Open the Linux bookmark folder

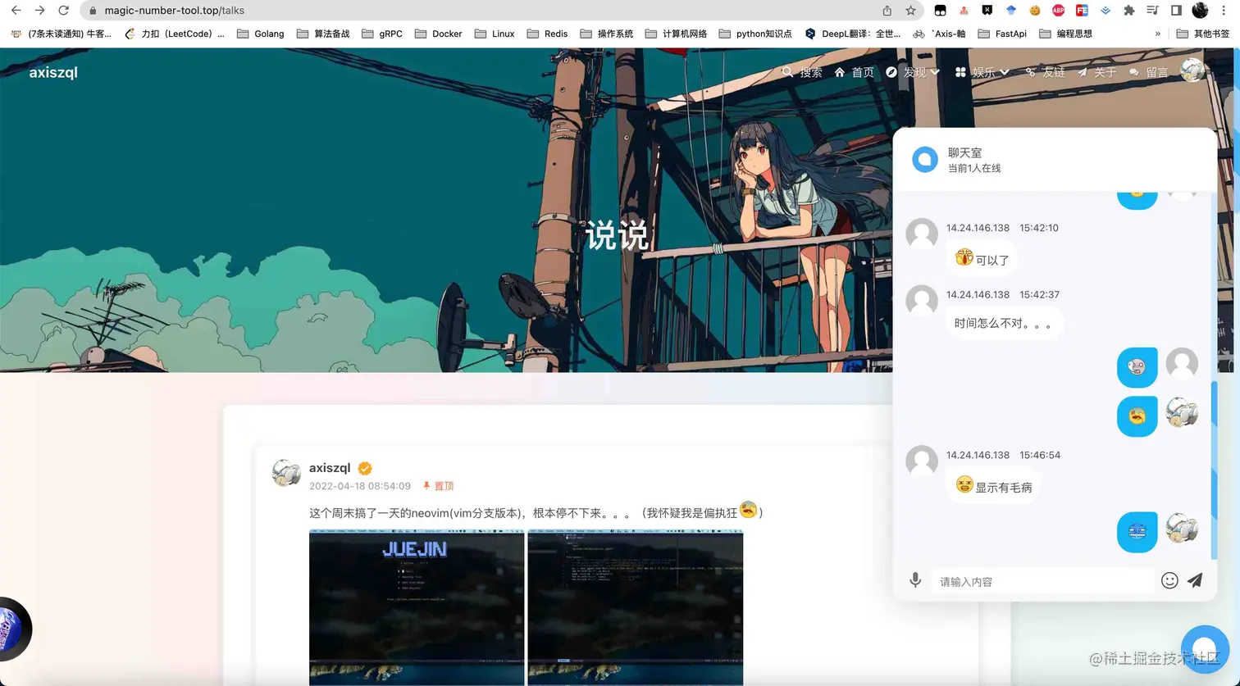point(495,34)
